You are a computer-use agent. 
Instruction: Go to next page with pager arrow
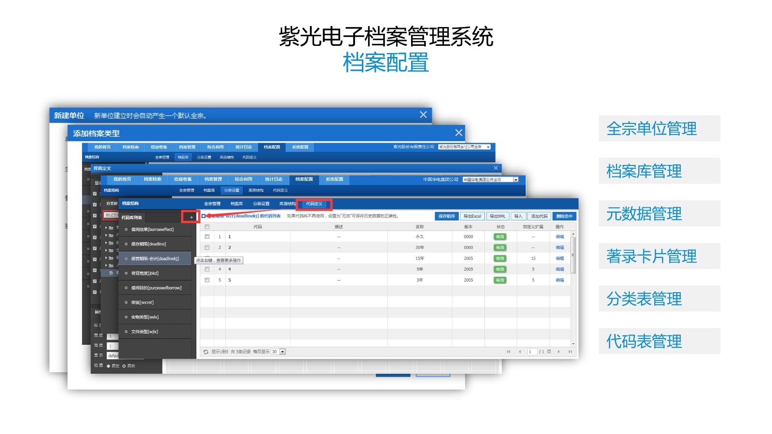[559, 352]
